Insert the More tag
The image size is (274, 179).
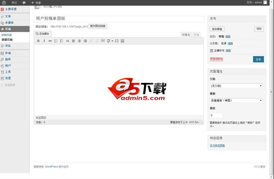103,41
